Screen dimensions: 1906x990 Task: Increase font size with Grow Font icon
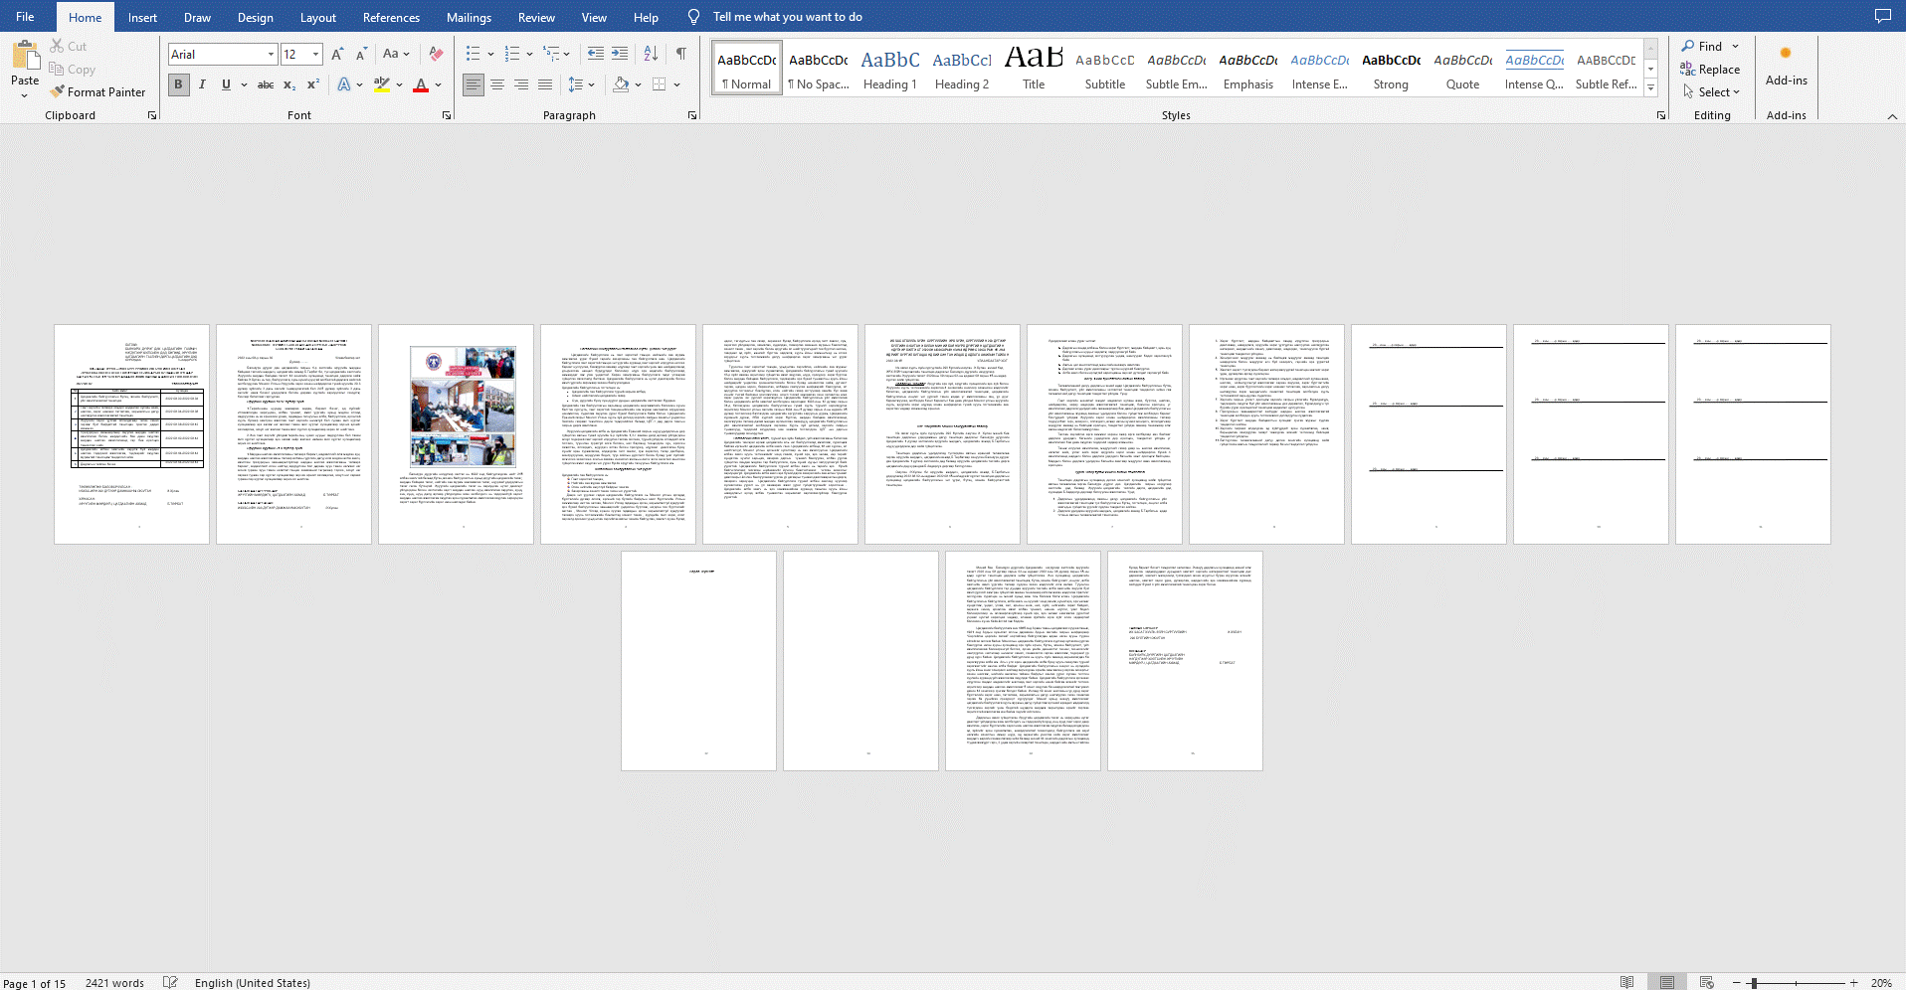337,54
